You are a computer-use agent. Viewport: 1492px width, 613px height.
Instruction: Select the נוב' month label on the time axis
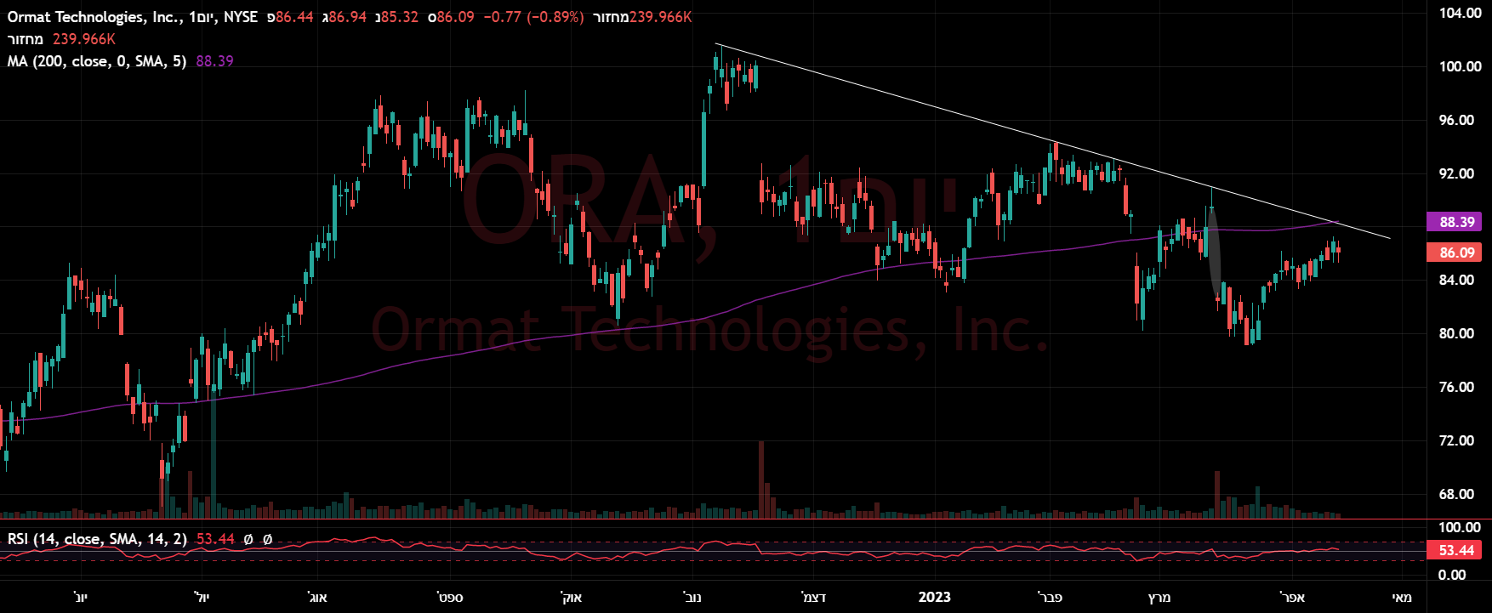(692, 597)
